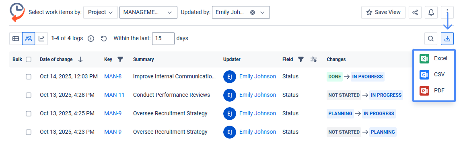Click the info circle icon
Image resolution: width=461 pixels, height=149 pixels.
point(91,39)
